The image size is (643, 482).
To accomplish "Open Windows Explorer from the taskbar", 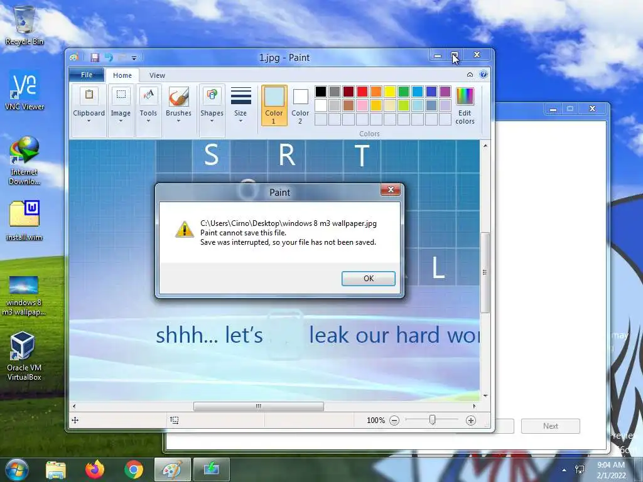I will tap(56, 469).
